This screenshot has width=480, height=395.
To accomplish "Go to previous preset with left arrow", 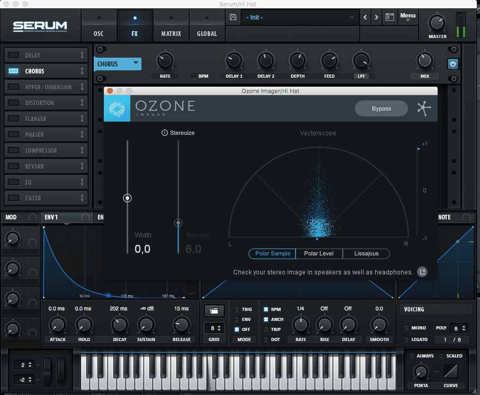I will tap(365, 17).
